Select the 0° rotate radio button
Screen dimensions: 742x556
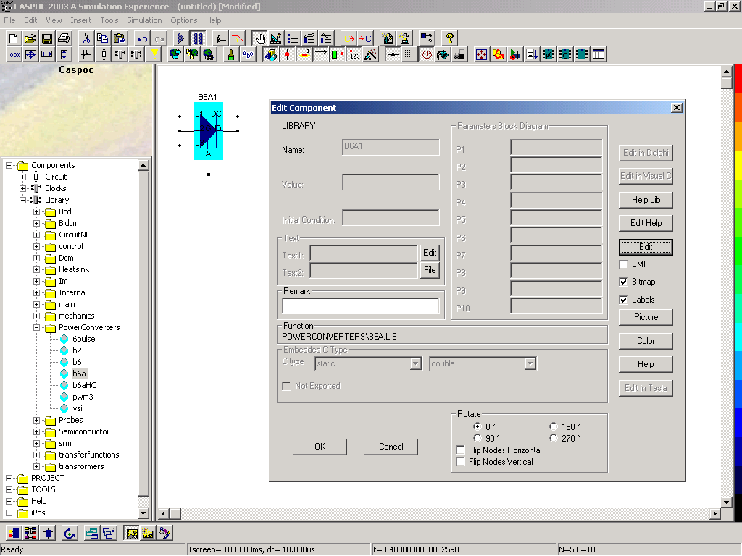(478, 426)
